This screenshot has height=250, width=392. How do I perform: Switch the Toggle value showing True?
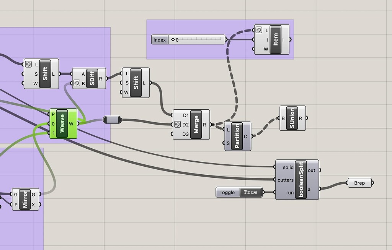point(250,192)
